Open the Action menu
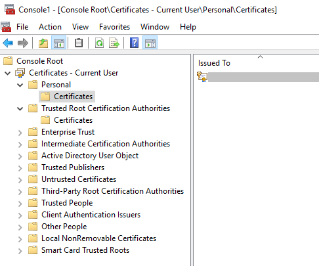319x266 pixels. (x=50, y=27)
